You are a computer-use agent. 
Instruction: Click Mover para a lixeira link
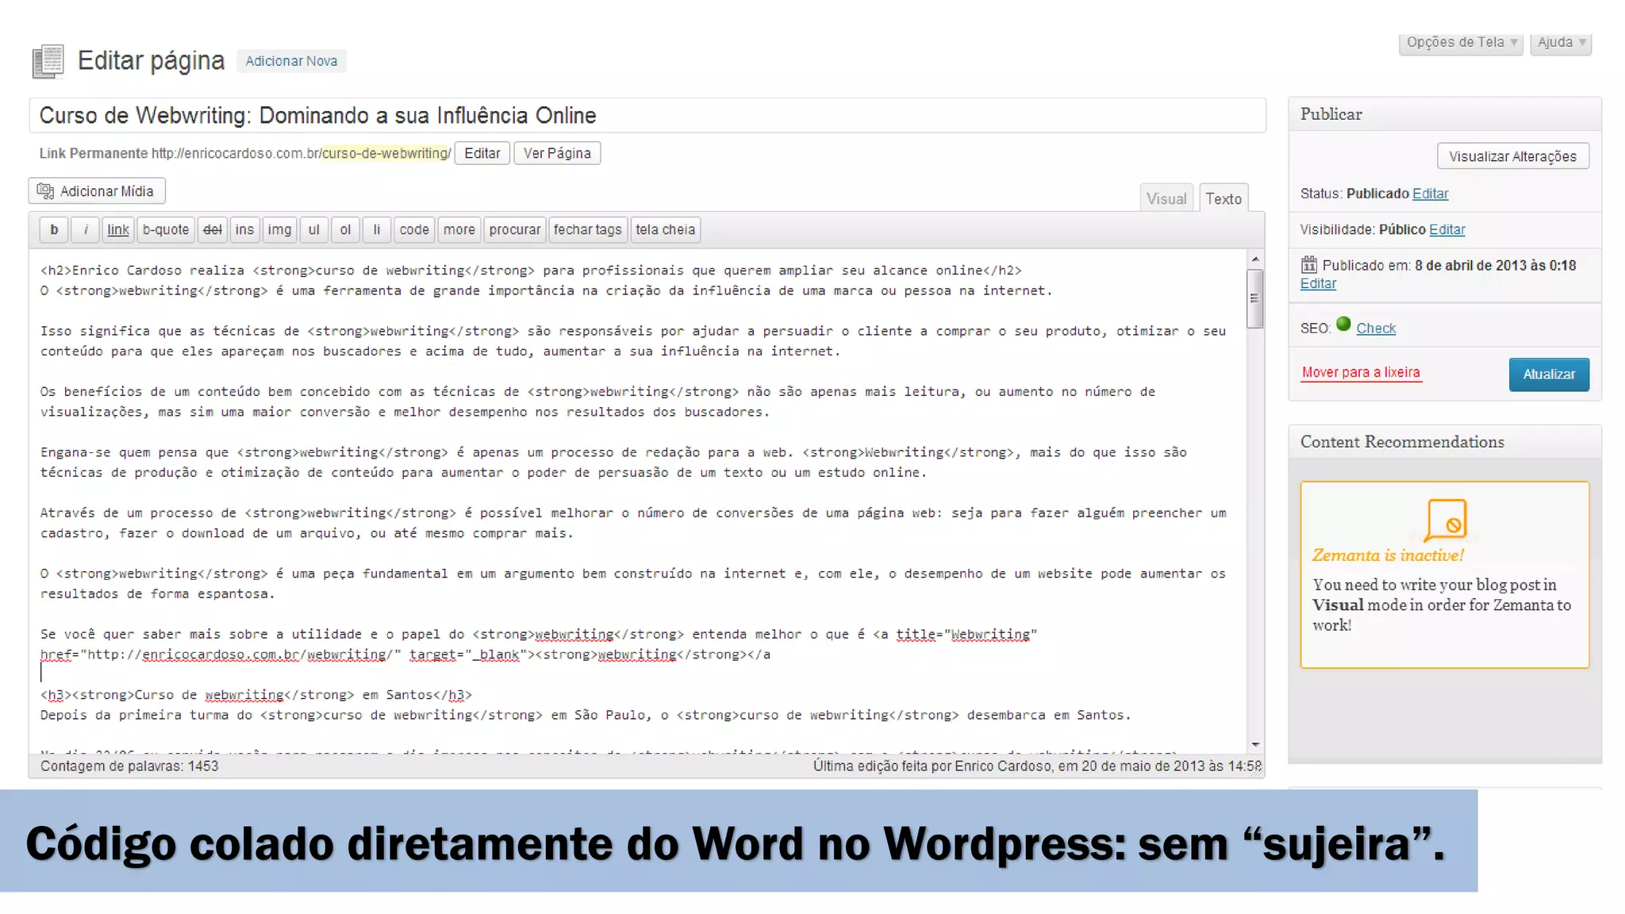(1361, 373)
